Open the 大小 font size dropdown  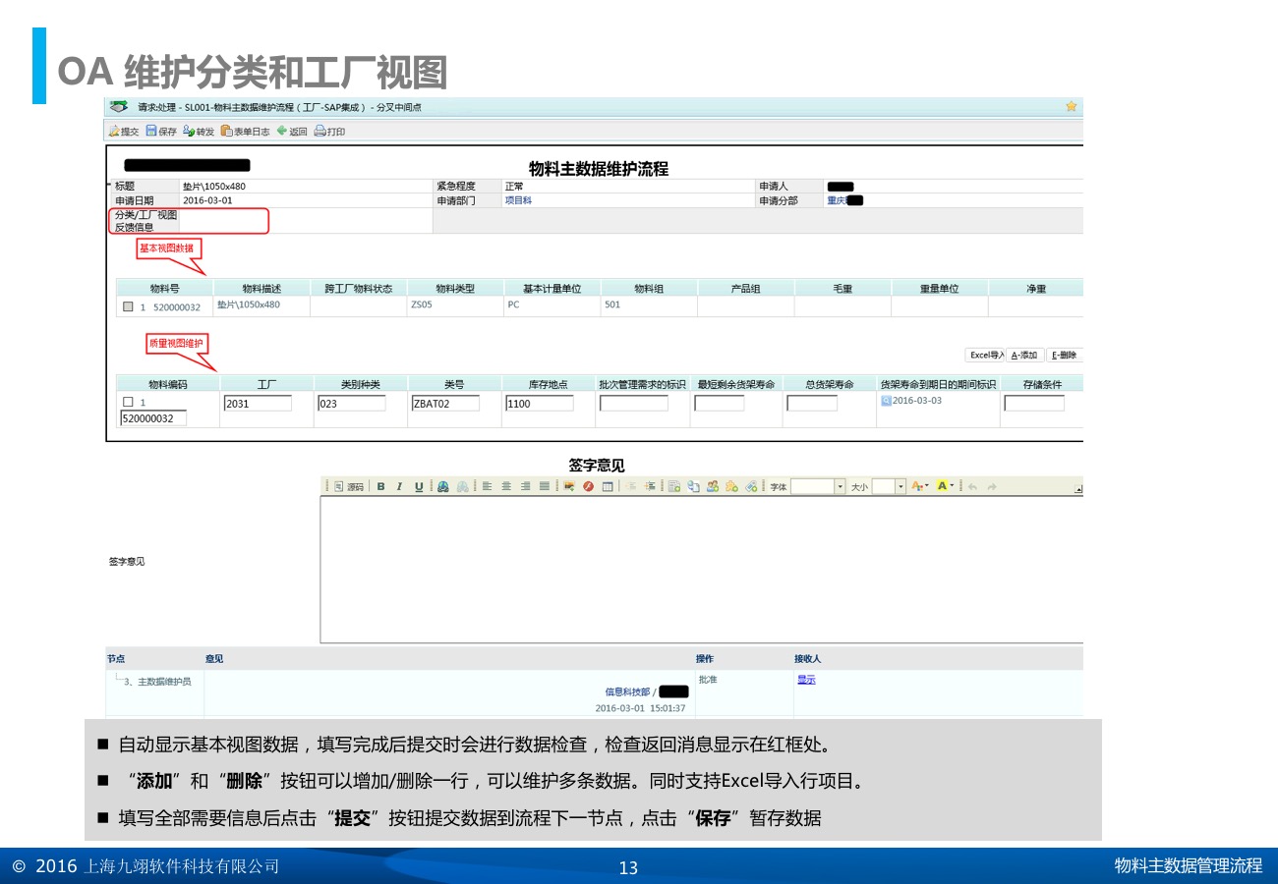(900, 486)
